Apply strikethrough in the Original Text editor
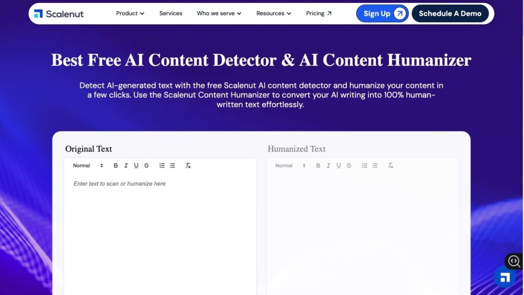This screenshot has height=295, width=524. click(x=146, y=166)
